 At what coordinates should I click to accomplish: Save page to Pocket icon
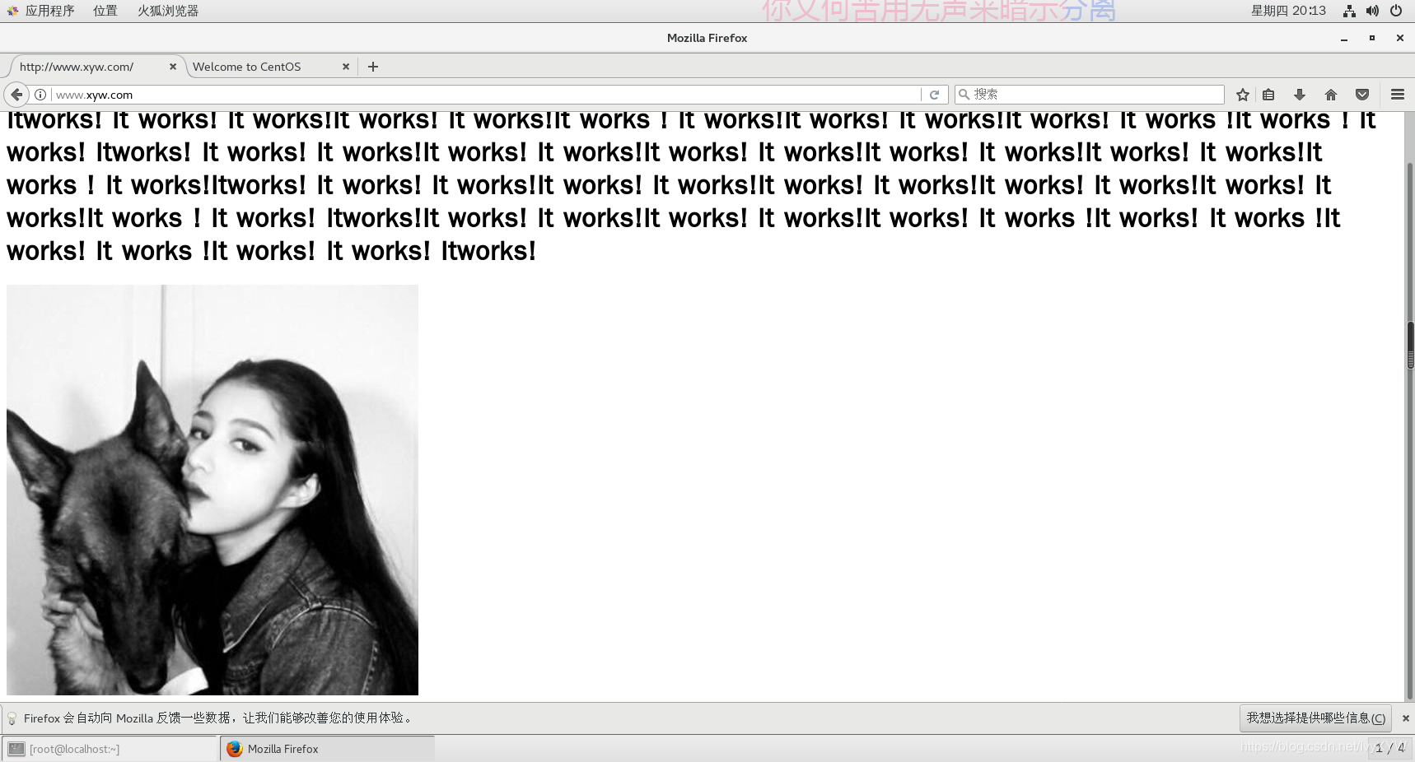pyautogui.click(x=1362, y=95)
